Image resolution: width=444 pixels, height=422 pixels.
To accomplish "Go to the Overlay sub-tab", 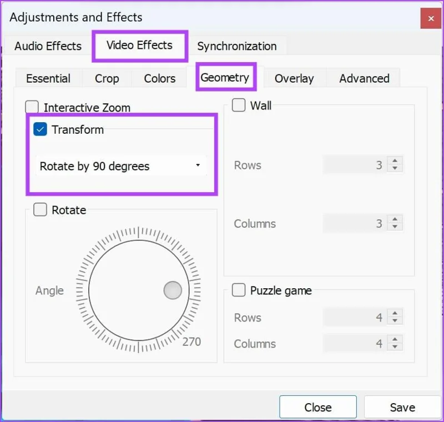I will pyautogui.click(x=294, y=78).
